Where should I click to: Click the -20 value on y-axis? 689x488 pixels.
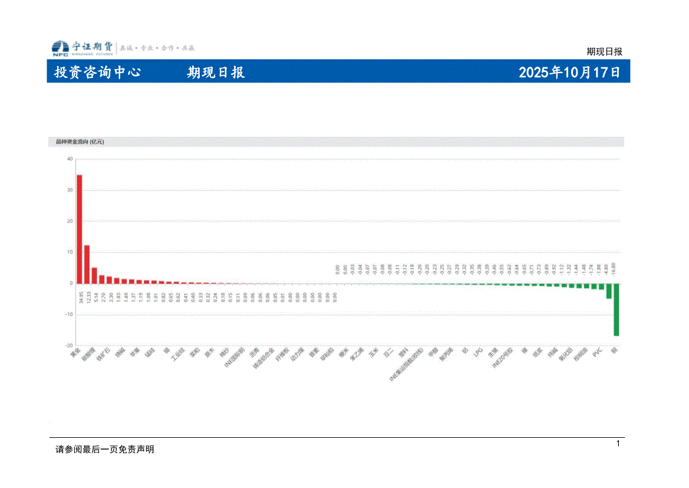click(x=68, y=345)
